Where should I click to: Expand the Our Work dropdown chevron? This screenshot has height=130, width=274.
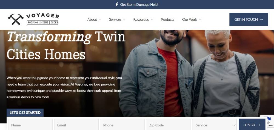click(200, 20)
